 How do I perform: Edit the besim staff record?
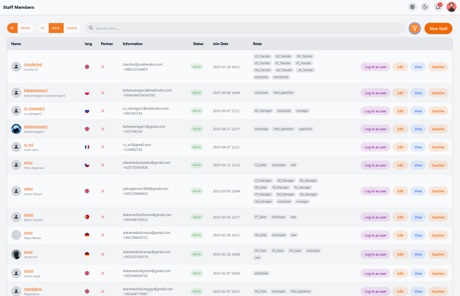pyautogui.click(x=400, y=217)
